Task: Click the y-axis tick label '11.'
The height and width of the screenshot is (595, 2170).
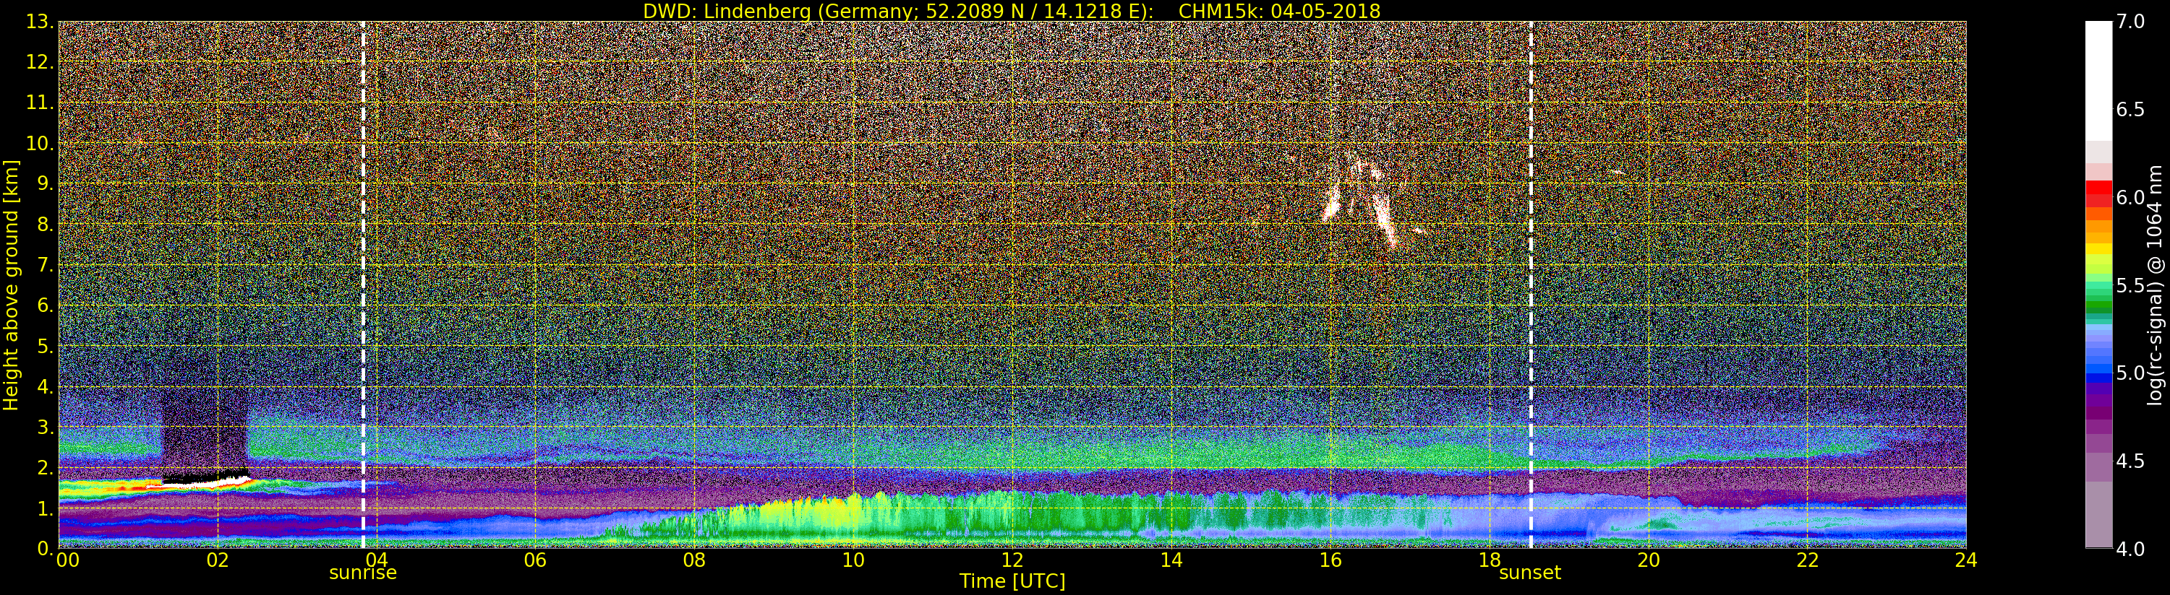Action: tap(40, 103)
